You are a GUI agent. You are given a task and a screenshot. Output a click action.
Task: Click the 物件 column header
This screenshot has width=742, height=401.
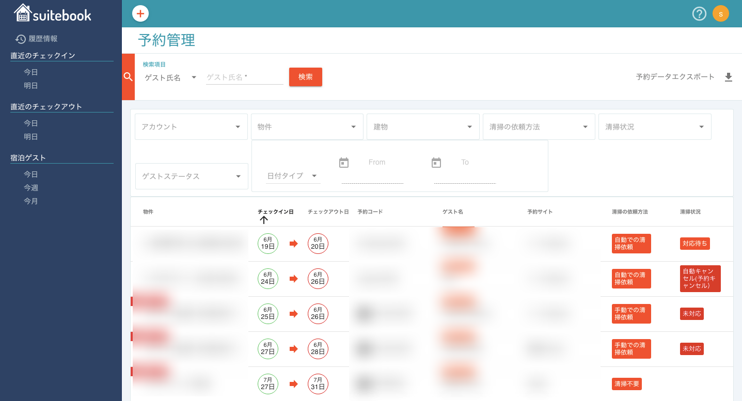tap(148, 212)
